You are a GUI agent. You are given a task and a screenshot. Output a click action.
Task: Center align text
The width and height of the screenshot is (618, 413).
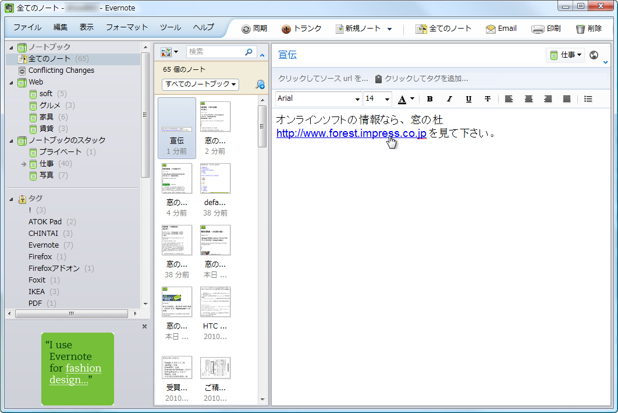(528, 99)
